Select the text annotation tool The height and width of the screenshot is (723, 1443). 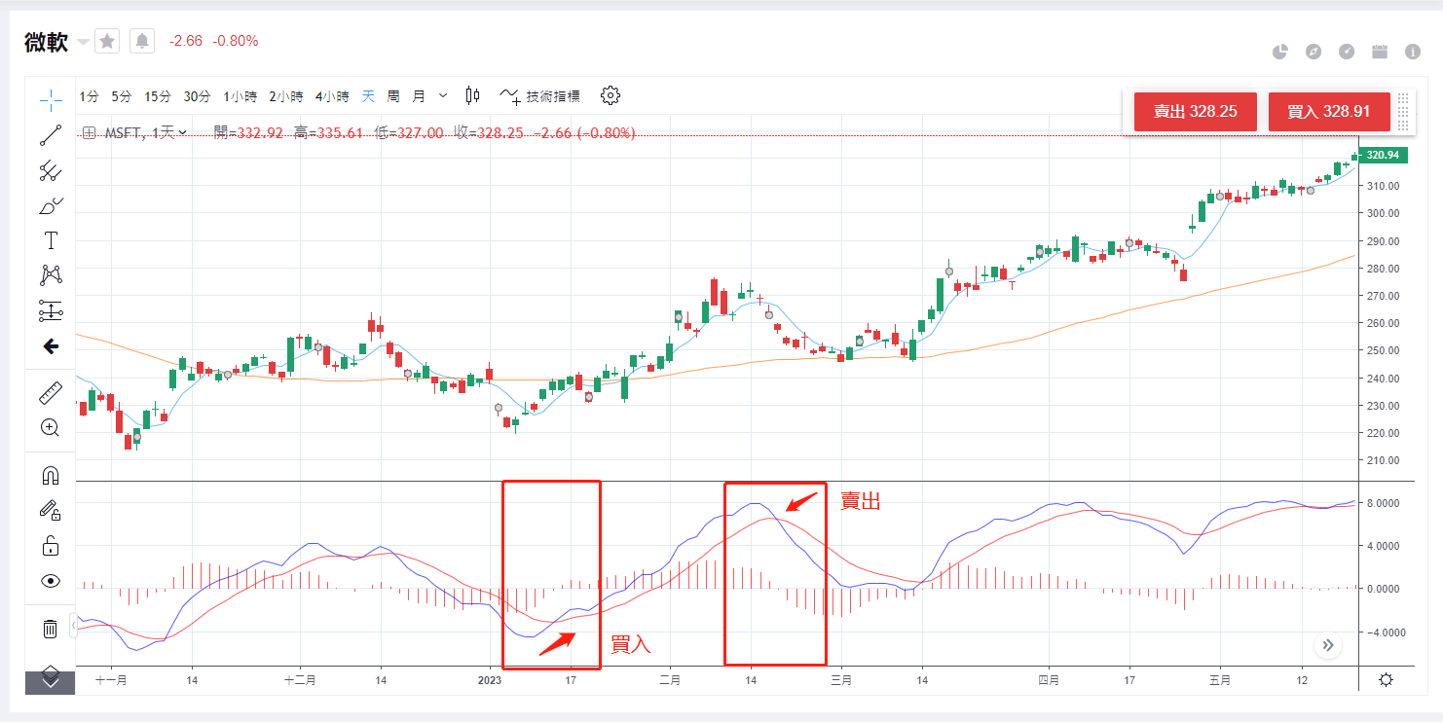point(51,240)
